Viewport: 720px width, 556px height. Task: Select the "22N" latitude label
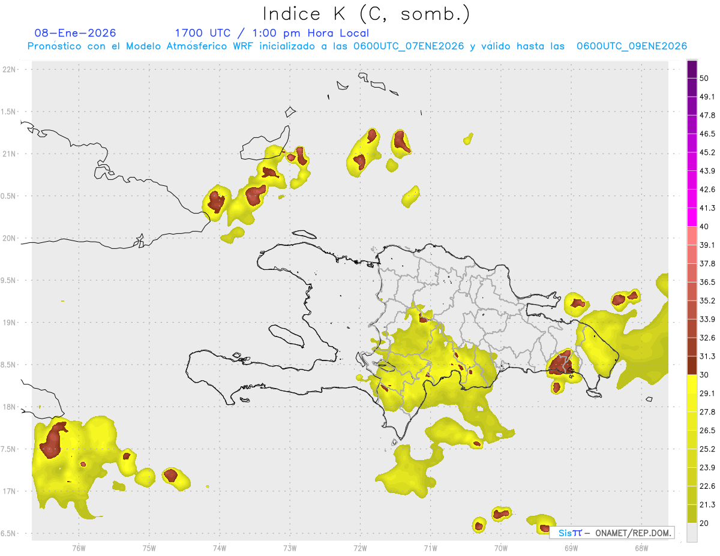(x=10, y=70)
